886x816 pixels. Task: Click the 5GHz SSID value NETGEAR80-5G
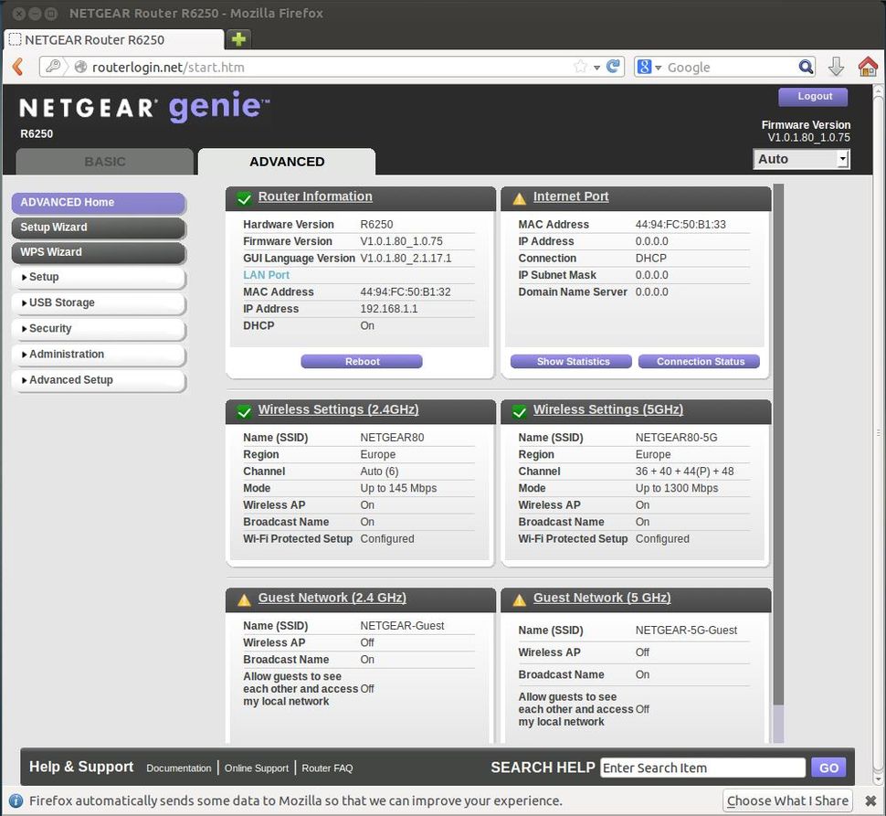pyautogui.click(x=676, y=438)
